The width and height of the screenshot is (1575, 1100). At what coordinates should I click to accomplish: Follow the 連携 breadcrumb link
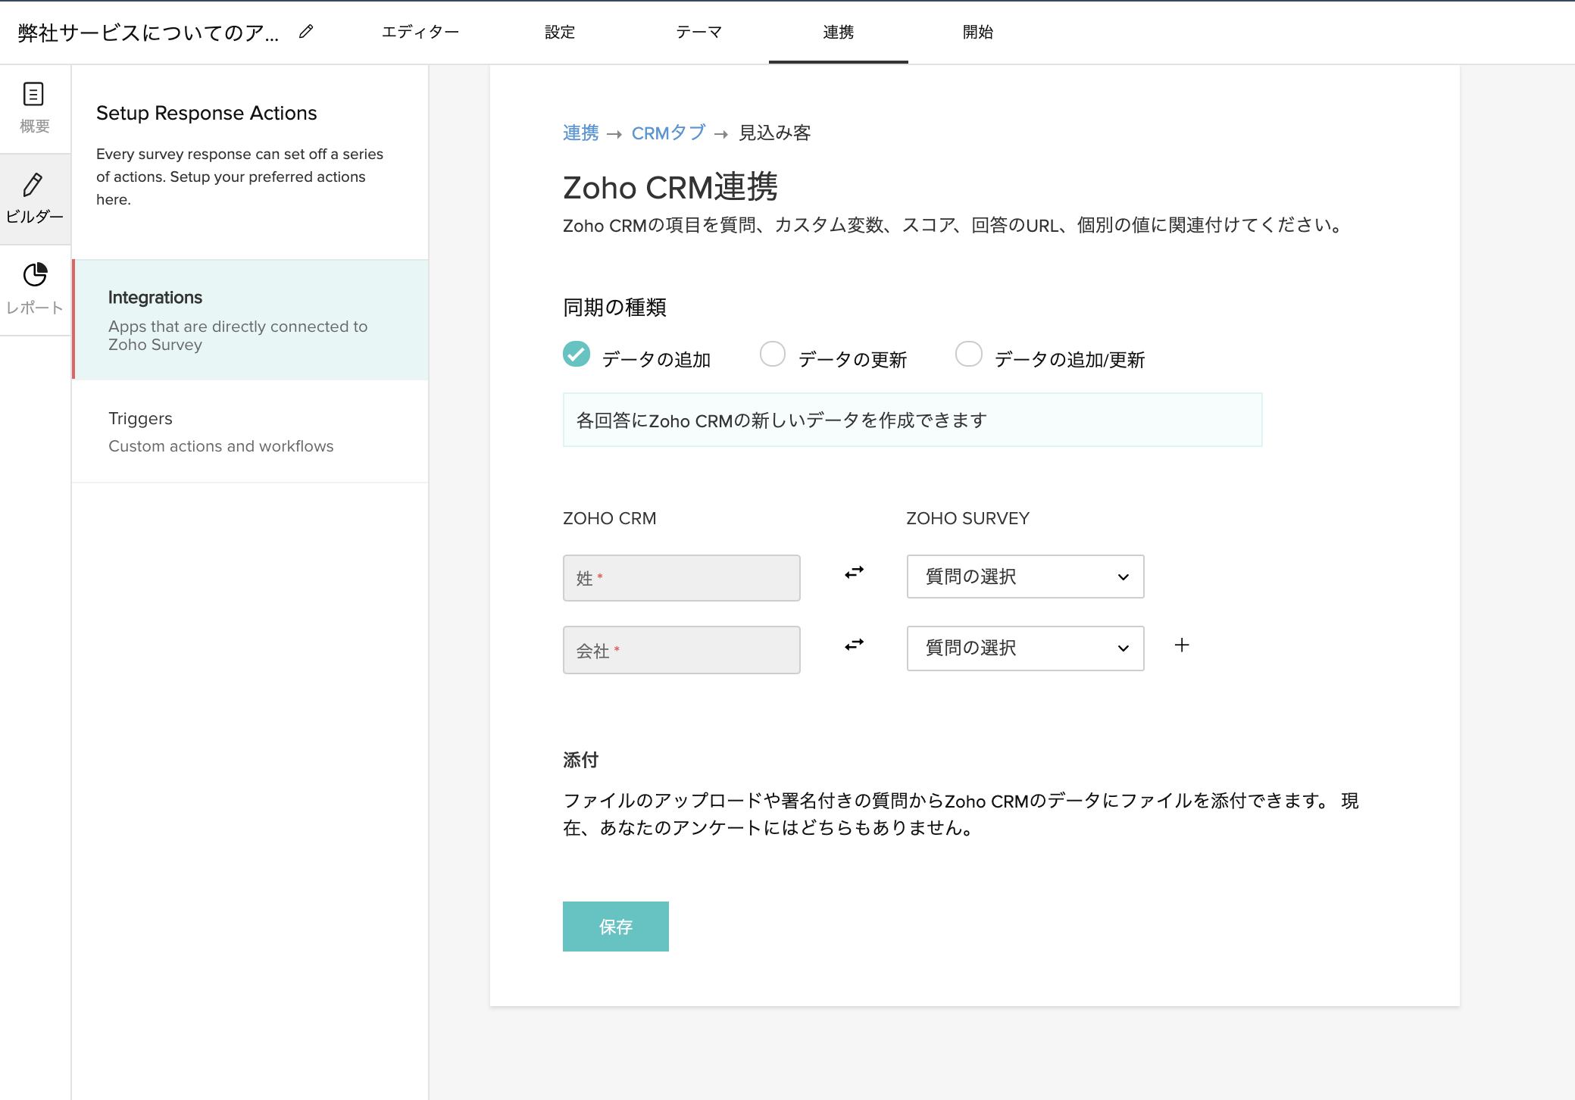[x=580, y=133]
